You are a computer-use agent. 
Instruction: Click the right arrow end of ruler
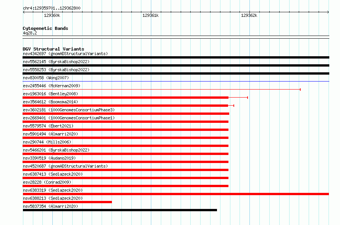[328, 12]
